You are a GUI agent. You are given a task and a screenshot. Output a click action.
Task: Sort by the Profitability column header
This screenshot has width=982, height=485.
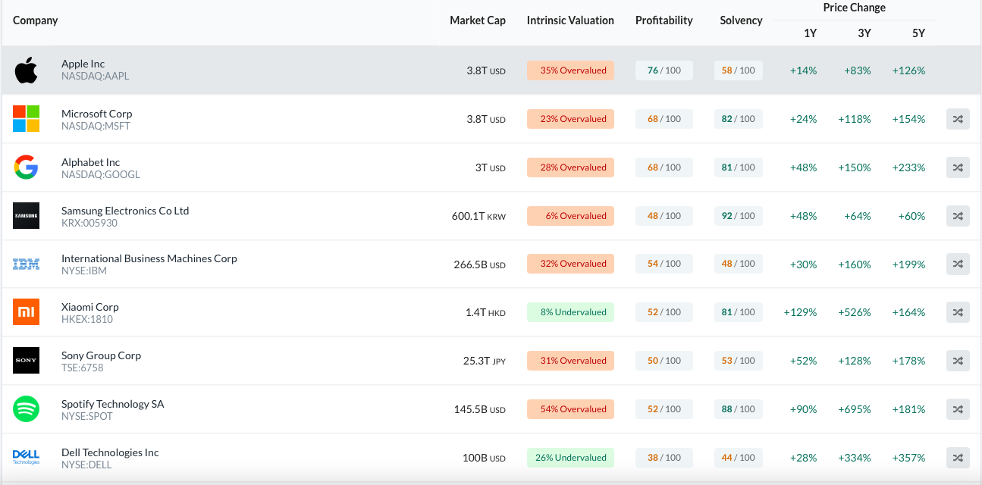click(664, 20)
